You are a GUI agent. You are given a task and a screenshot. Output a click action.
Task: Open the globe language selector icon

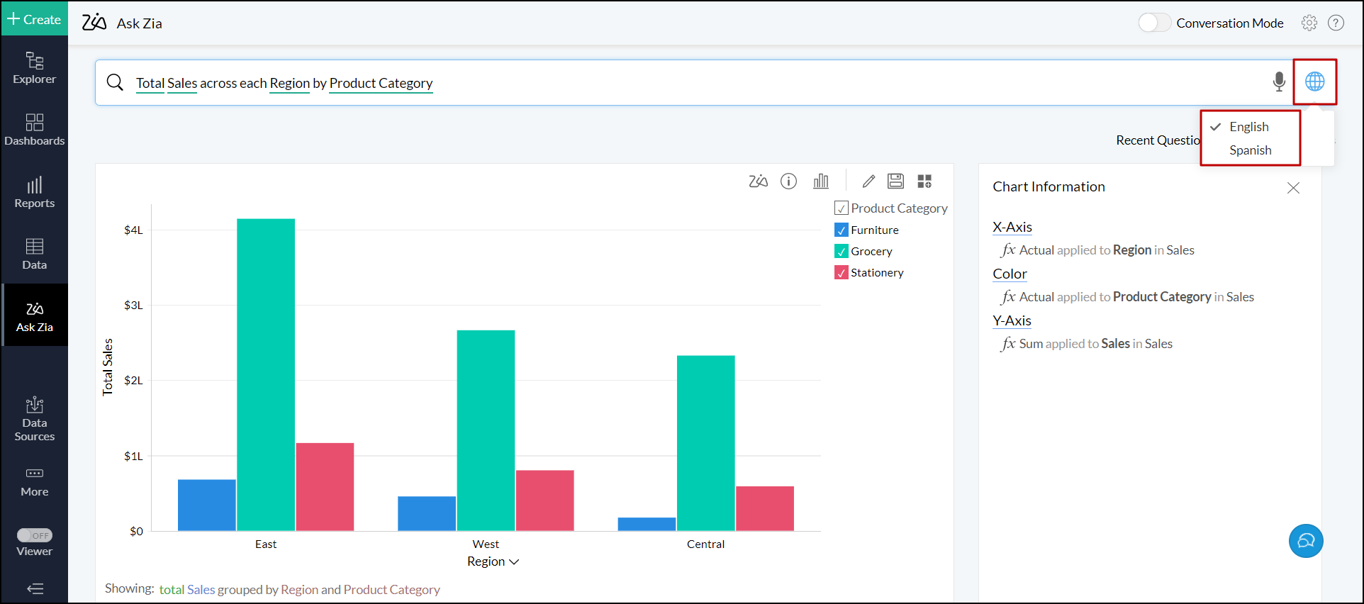(1314, 82)
